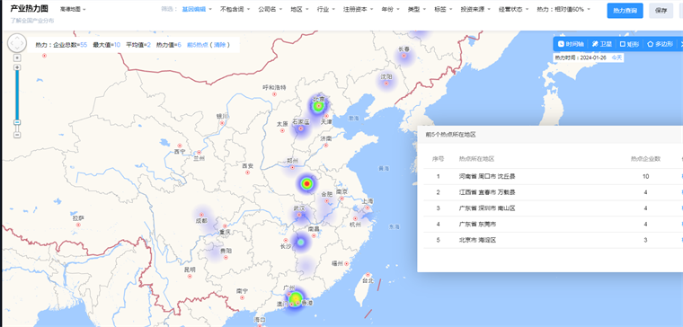Click the 热力时间 2024-01-26 date label
The width and height of the screenshot is (683, 327).
click(x=581, y=57)
